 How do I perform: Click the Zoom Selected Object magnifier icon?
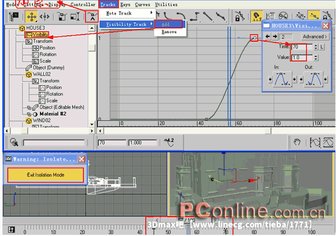click(x=14, y=142)
